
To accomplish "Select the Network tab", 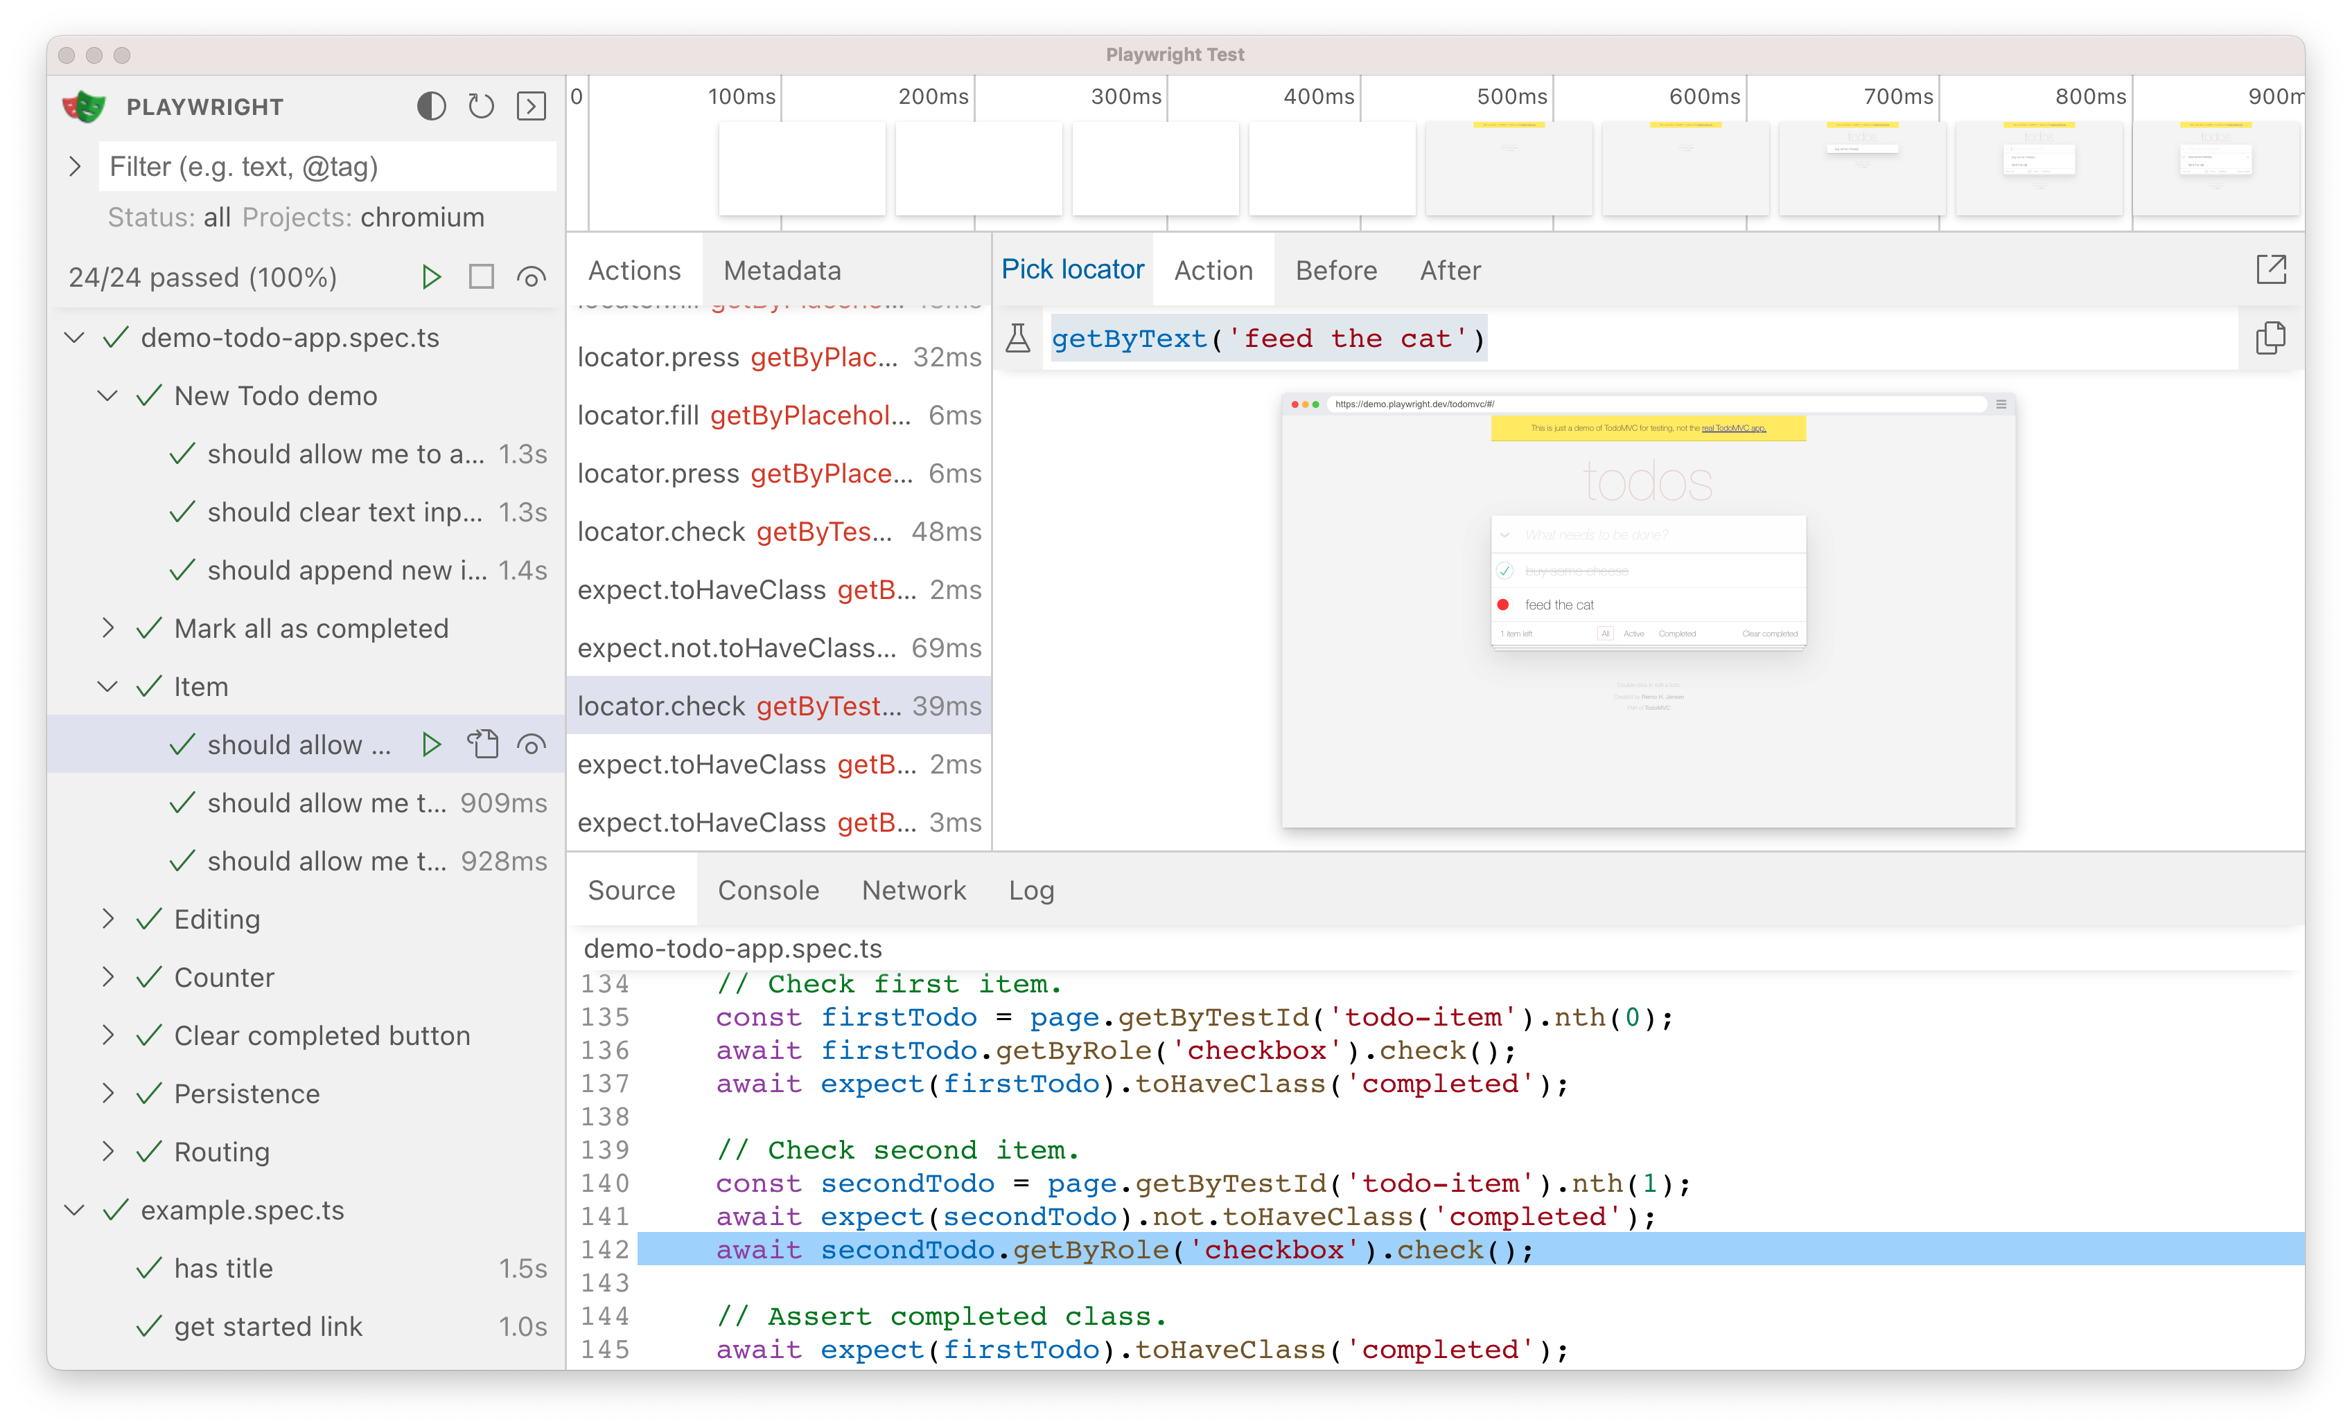I will click(x=913, y=890).
